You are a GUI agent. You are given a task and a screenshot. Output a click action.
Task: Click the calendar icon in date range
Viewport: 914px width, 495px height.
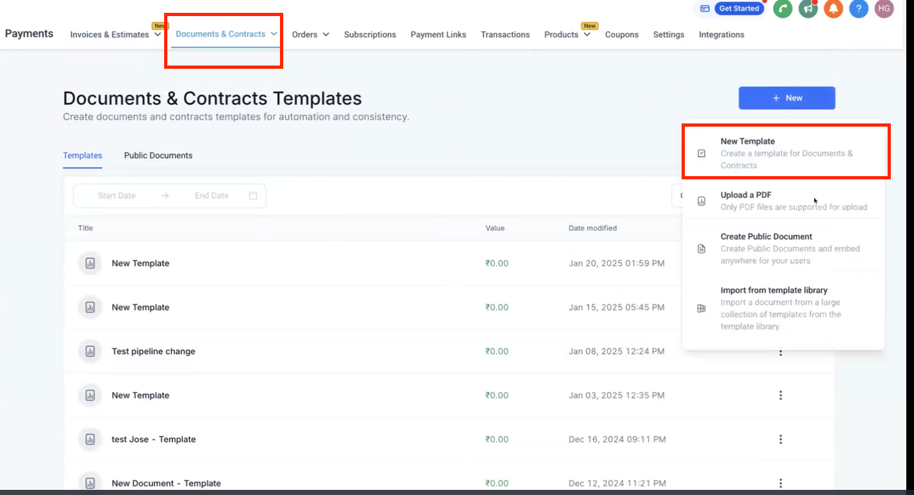253,195
